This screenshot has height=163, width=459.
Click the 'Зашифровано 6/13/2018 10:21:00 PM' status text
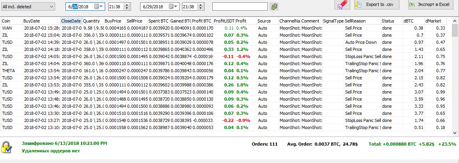click(x=64, y=144)
